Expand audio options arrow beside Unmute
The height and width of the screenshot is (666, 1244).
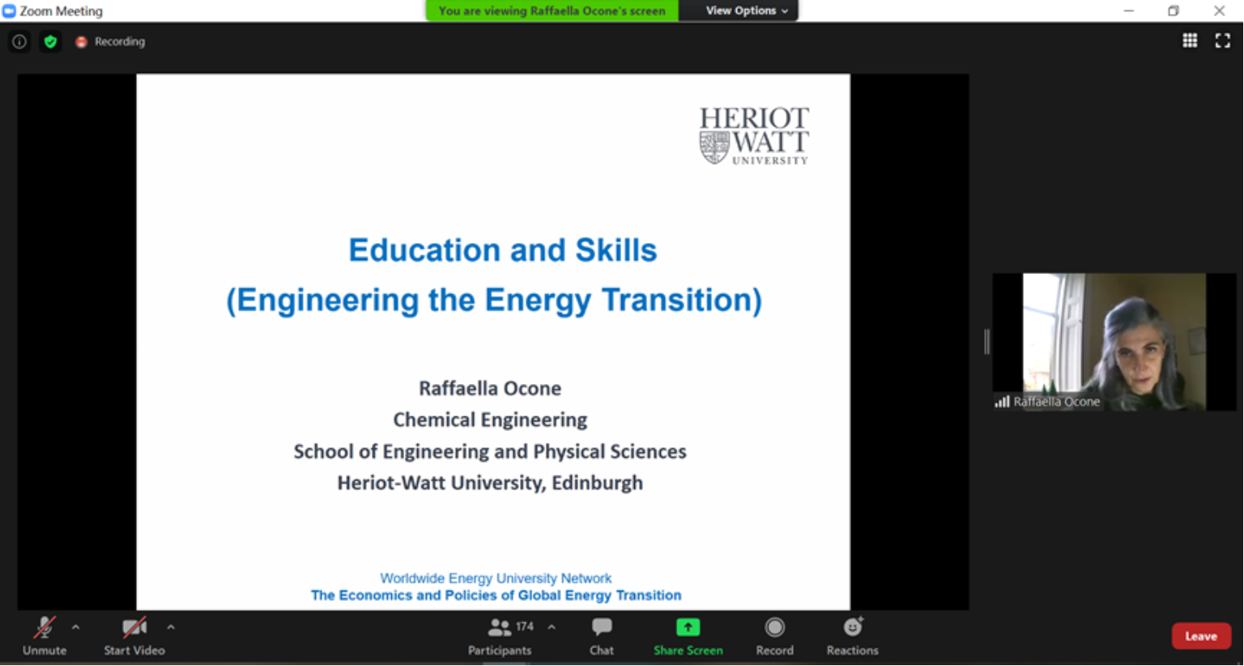pyautogui.click(x=75, y=627)
